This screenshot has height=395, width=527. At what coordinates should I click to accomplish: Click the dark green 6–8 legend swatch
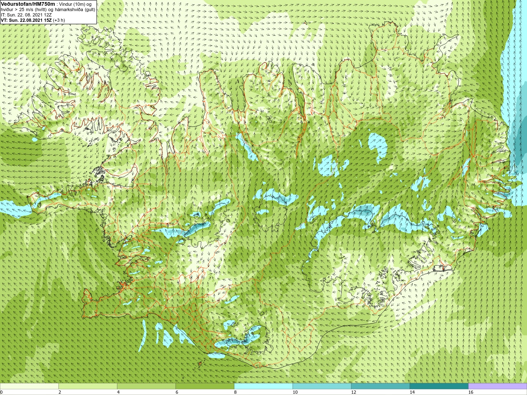tap(205, 386)
